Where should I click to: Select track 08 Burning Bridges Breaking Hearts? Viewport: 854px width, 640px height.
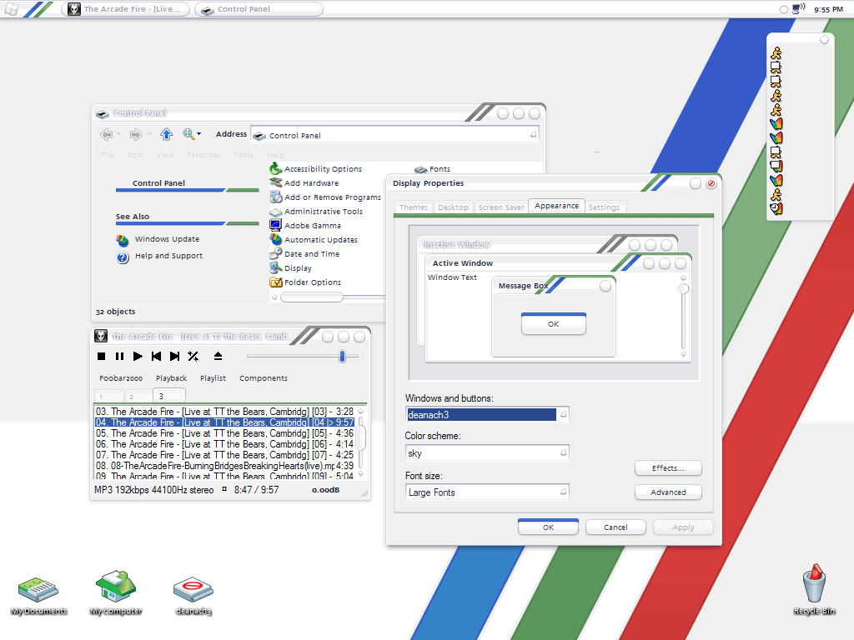tap(224, 466)
